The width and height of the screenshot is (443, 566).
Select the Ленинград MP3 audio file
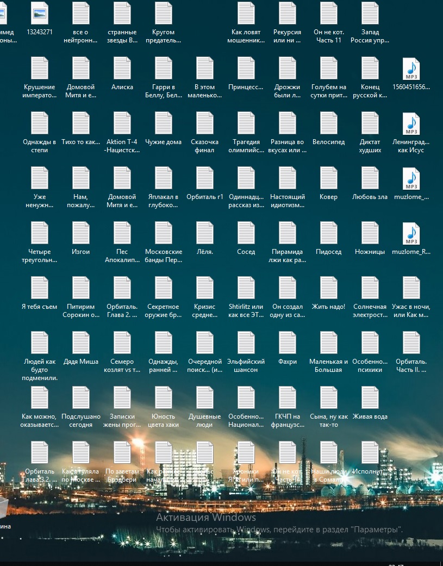coord(411,124)
